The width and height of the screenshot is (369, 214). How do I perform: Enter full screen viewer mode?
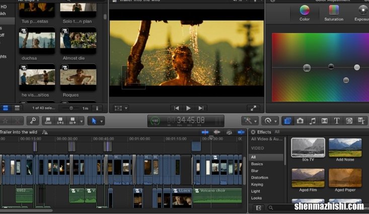[x=253, y=108]
